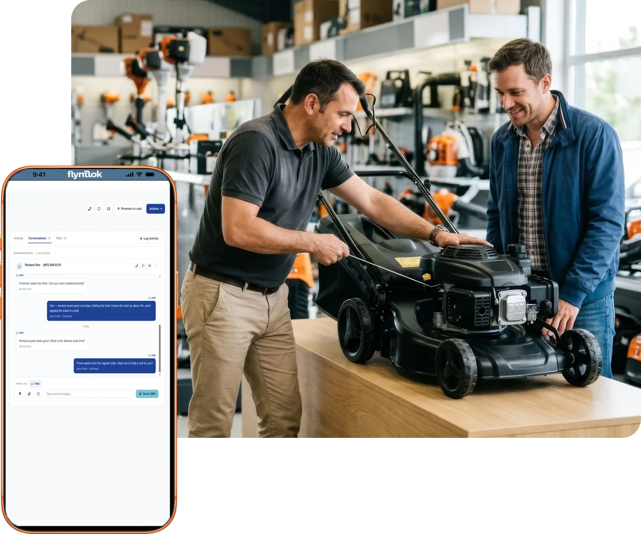
Task: Focus the 'Type a text message...' field
Action: [x=89, y=394]
